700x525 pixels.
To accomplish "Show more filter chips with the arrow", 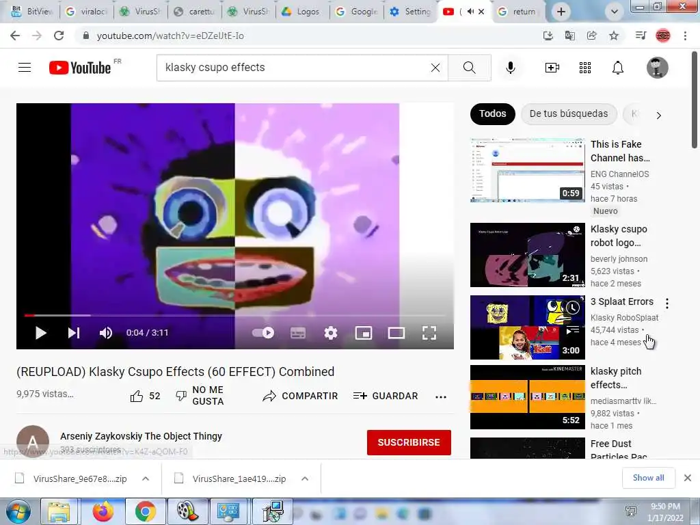I will click(x=658, y=115).
